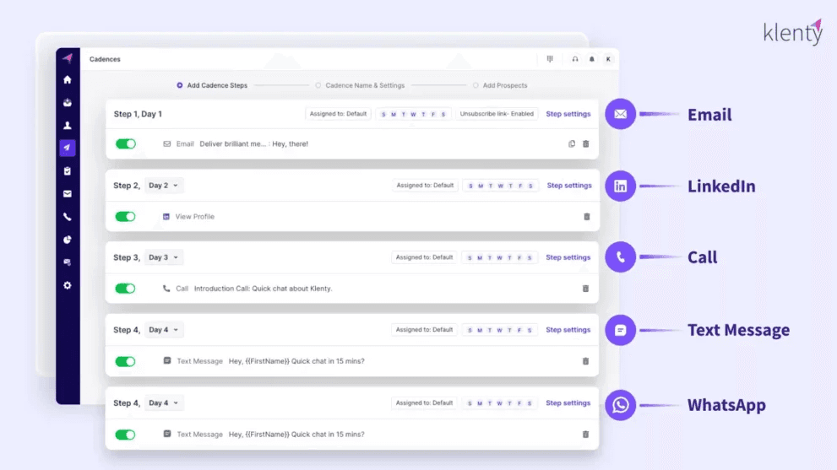The width and height of the screenshot is (837, 470).
Task: Toggle off the Step 1 Email switch
Action: 126,143
